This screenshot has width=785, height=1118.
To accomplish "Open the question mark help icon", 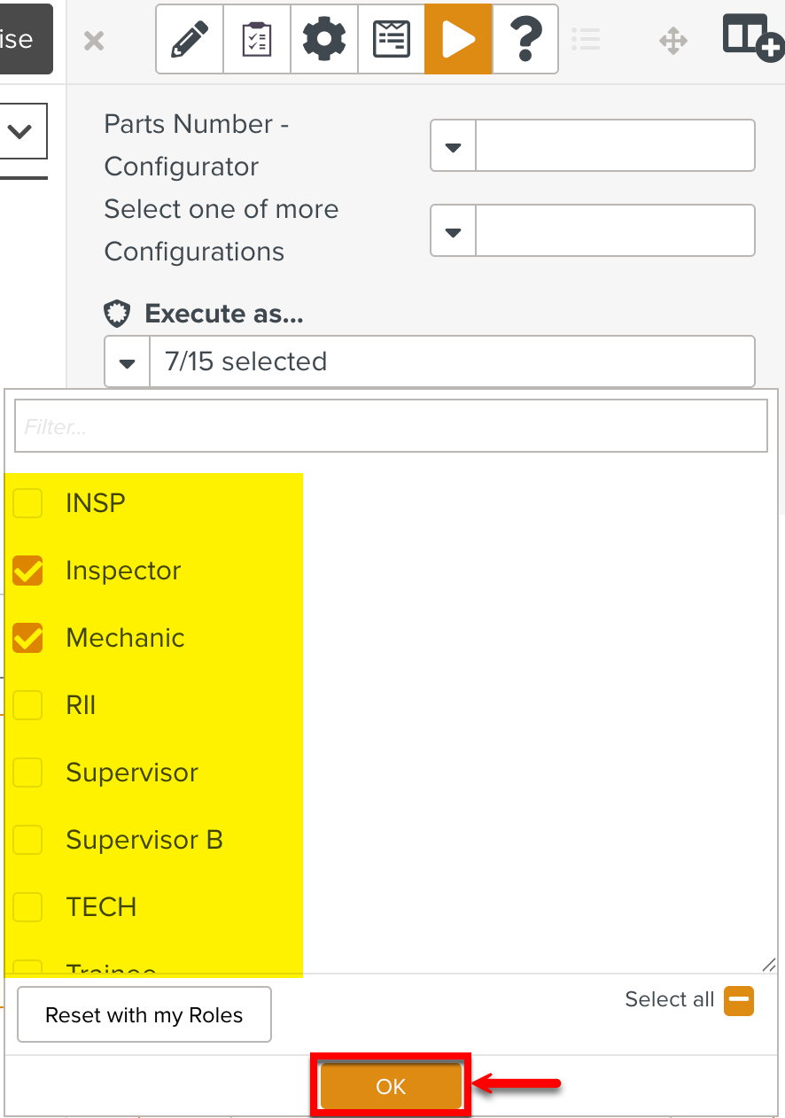I will [525, 40].
